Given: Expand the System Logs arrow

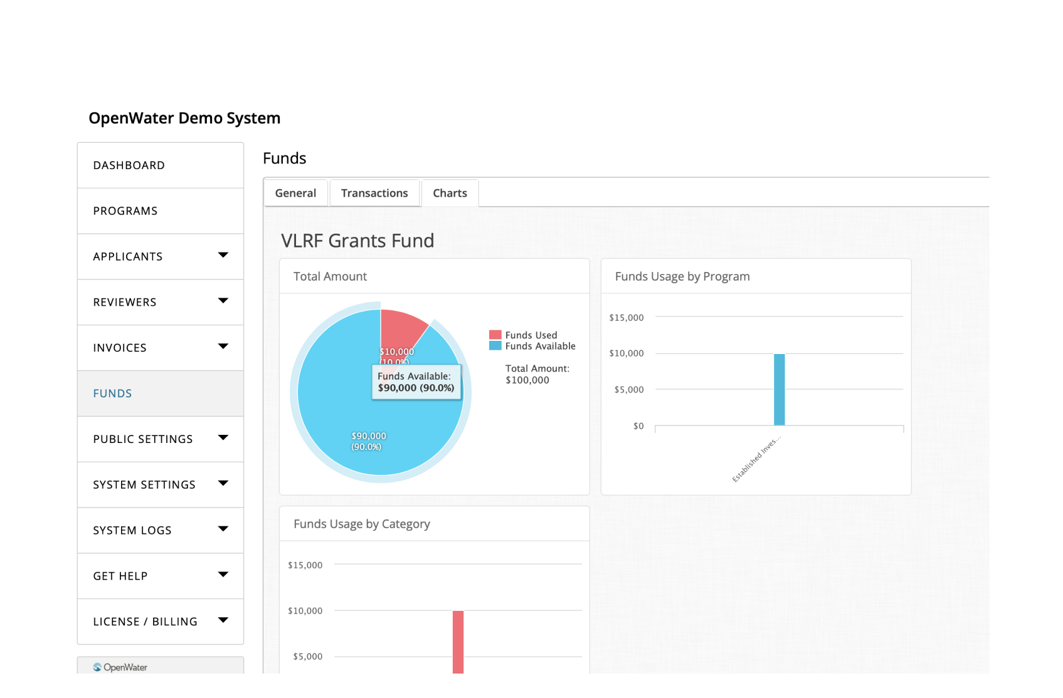Looking at the screenshot, I should [x=223, y=529].
